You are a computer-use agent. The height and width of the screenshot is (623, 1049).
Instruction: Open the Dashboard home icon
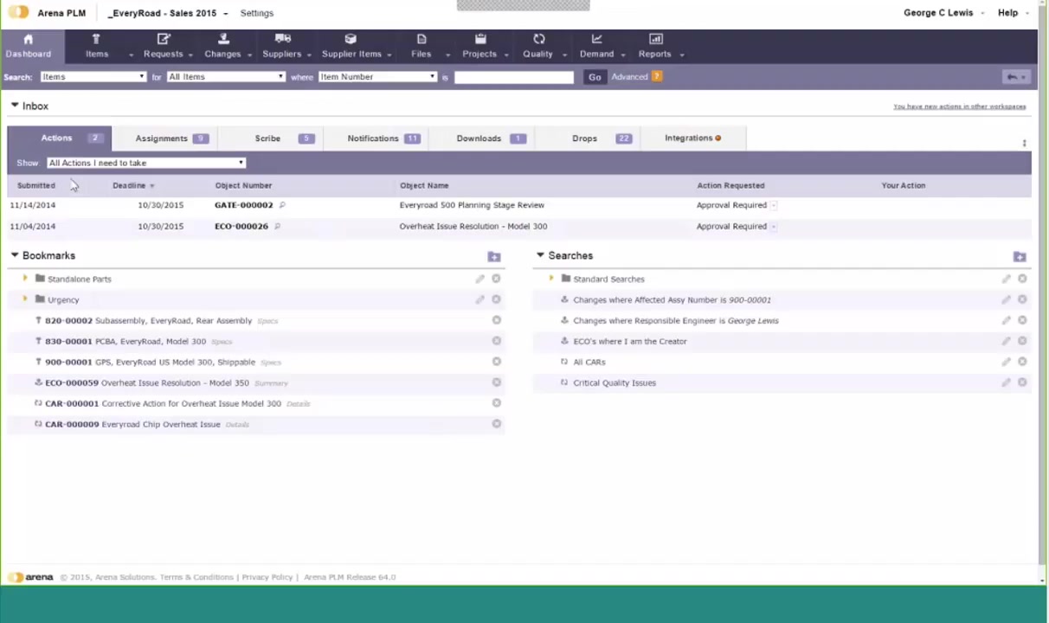click(28, 40)
